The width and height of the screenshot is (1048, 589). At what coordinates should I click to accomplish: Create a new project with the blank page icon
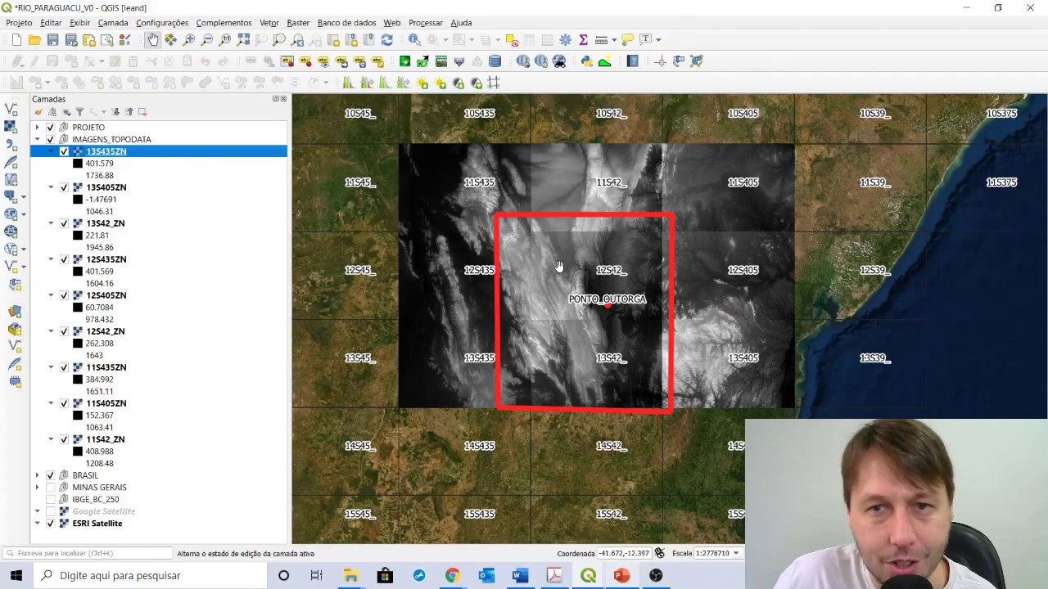(16, 39)
